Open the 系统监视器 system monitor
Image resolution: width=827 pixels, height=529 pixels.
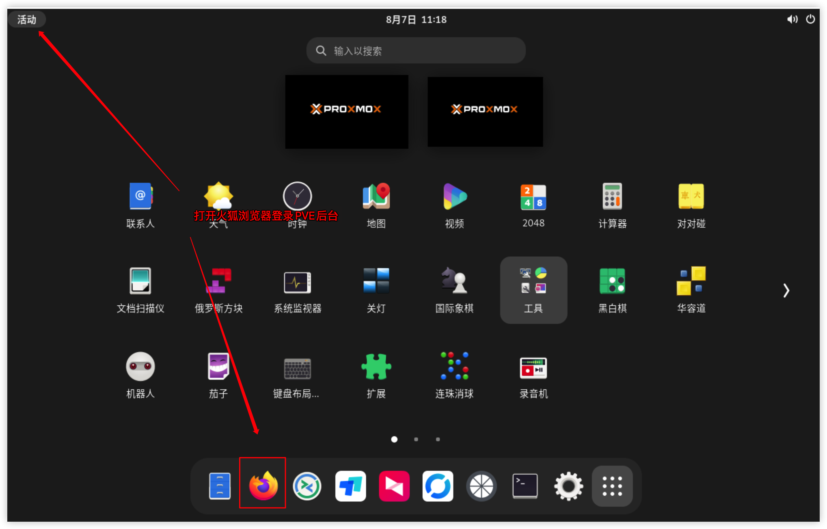point(297,290)
